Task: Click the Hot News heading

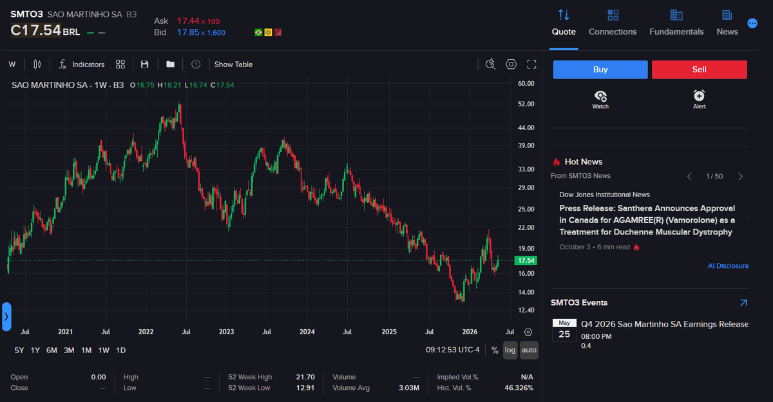Action: click(584, 162)
